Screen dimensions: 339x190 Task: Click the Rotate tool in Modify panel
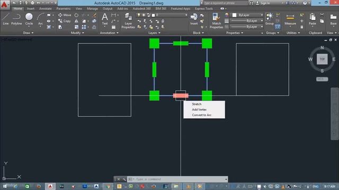pos(76,15)
